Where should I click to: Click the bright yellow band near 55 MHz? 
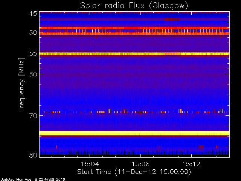pos(134,54)
